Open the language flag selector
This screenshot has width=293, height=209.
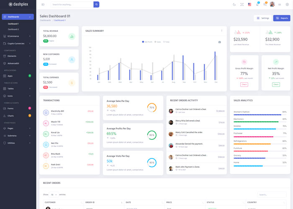[250, 5]
